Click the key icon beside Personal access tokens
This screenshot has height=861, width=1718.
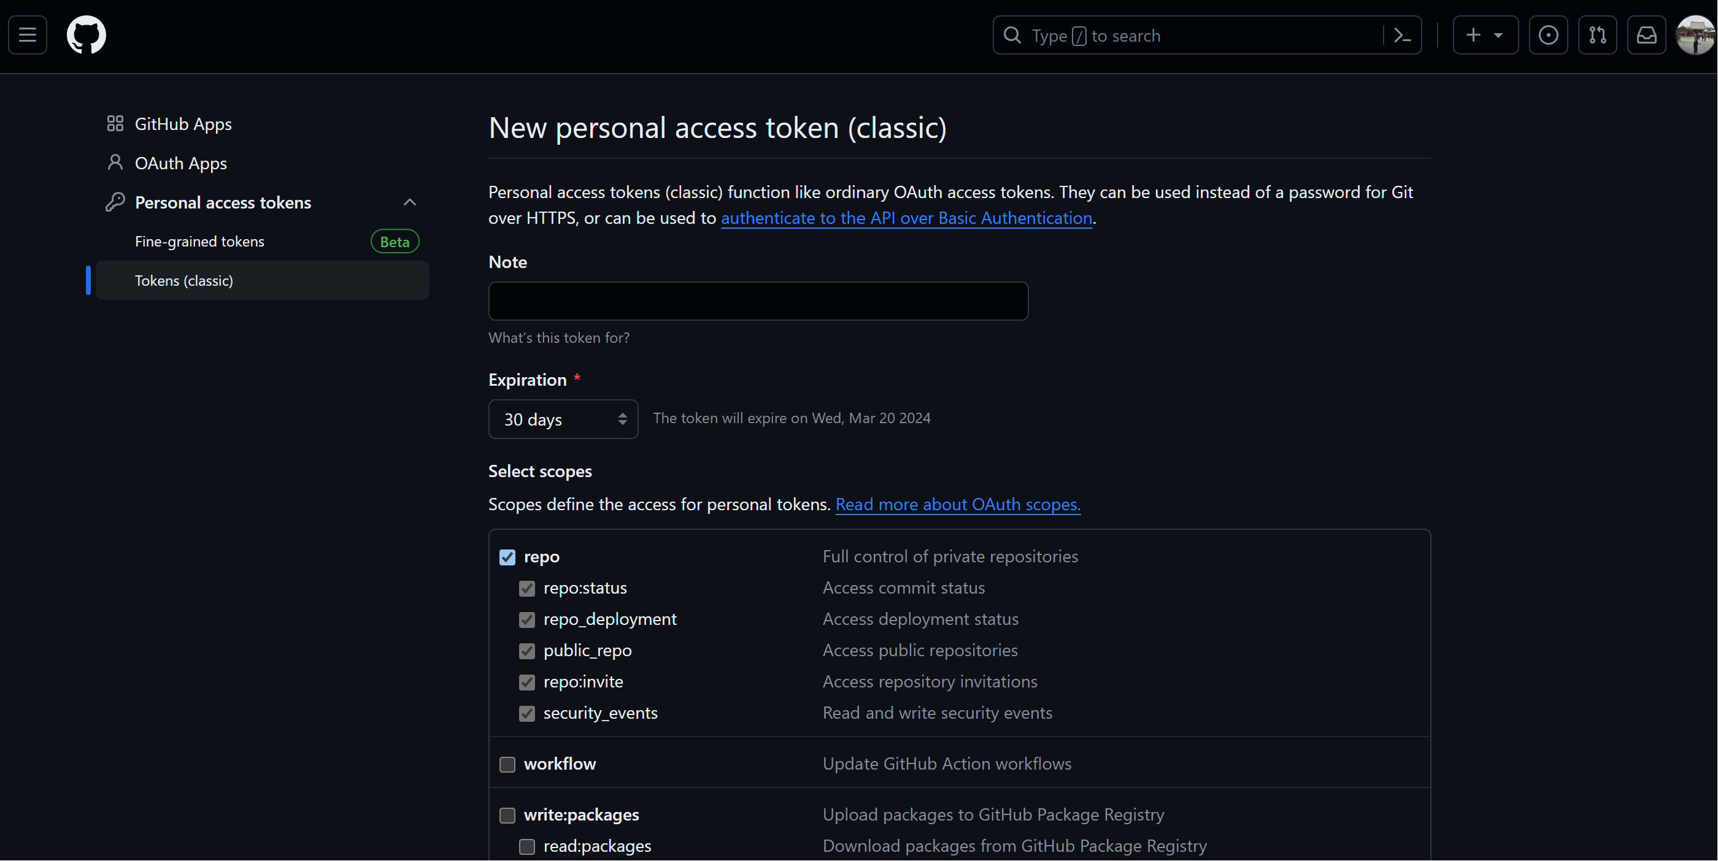coord(115,202)
